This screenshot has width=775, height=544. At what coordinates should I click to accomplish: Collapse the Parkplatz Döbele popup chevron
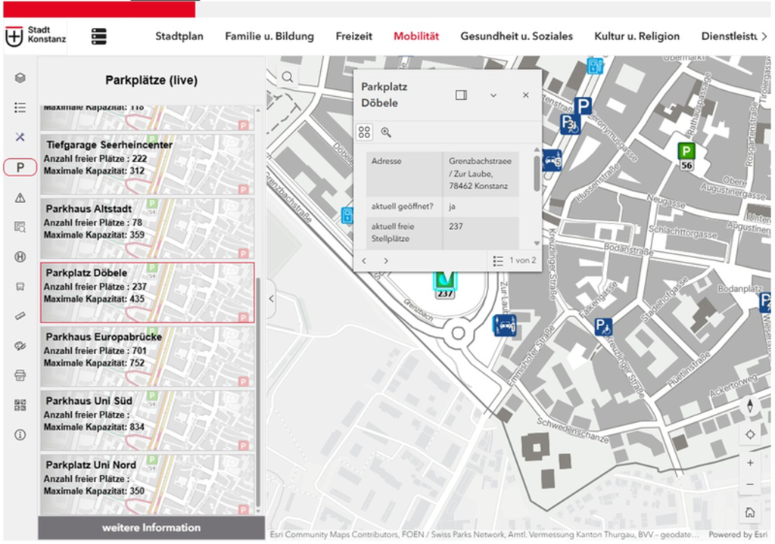click(x=493, y=95)
